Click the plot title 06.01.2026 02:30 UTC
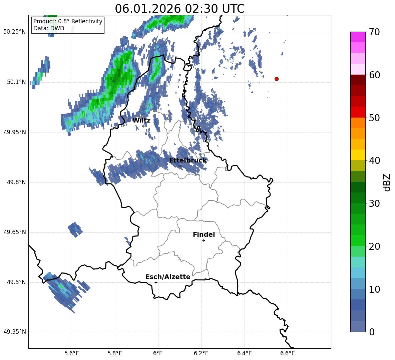The image size is (395, 360). tap(179, 9)
